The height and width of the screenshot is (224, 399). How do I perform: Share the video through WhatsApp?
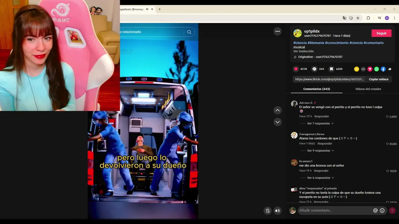pos(377,69)
